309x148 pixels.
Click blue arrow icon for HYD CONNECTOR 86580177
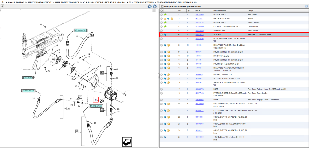pos(165,111)
